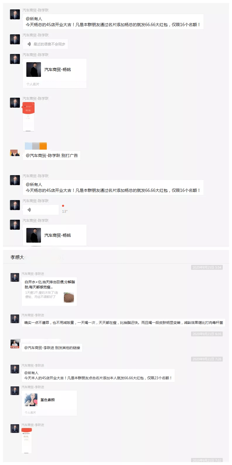
Task: Click the 2020年9月21日 6:36 timestamp
Action: coord(207,334)
